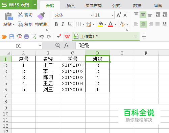Image resolution: width=169 pixels, height=133 pixels.
Task: Toggle Underline formatting
Action: pyautogui.click(x=70, y=24)
